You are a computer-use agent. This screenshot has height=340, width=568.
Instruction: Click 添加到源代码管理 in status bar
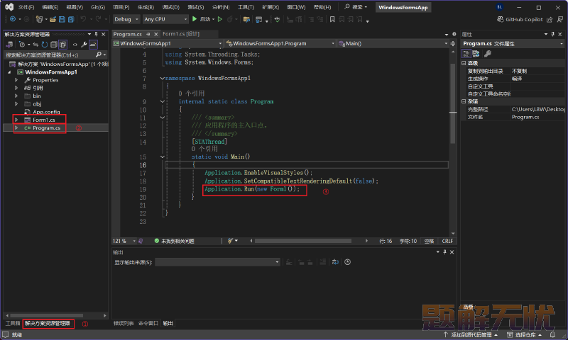(x=470, y=334)
